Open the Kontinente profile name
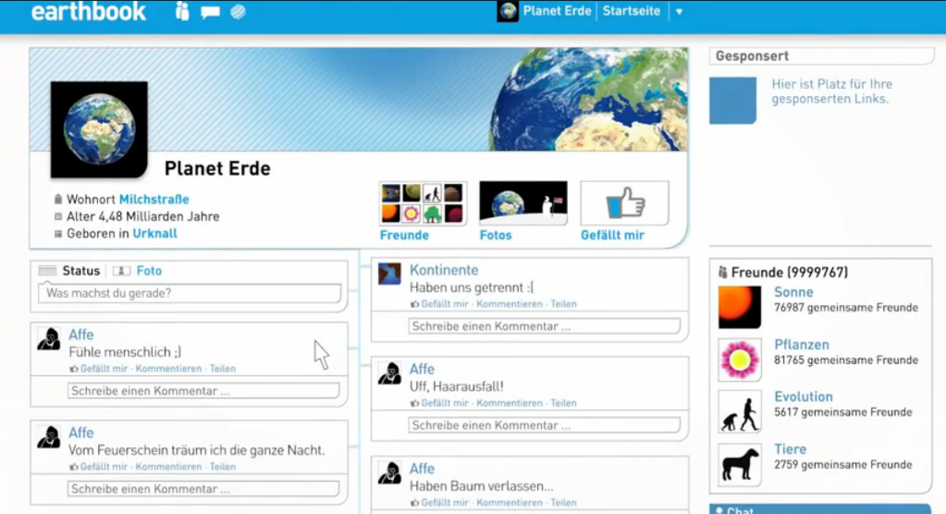 444,270
